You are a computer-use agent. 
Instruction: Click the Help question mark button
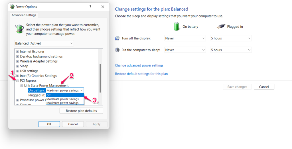pos(90,7)
